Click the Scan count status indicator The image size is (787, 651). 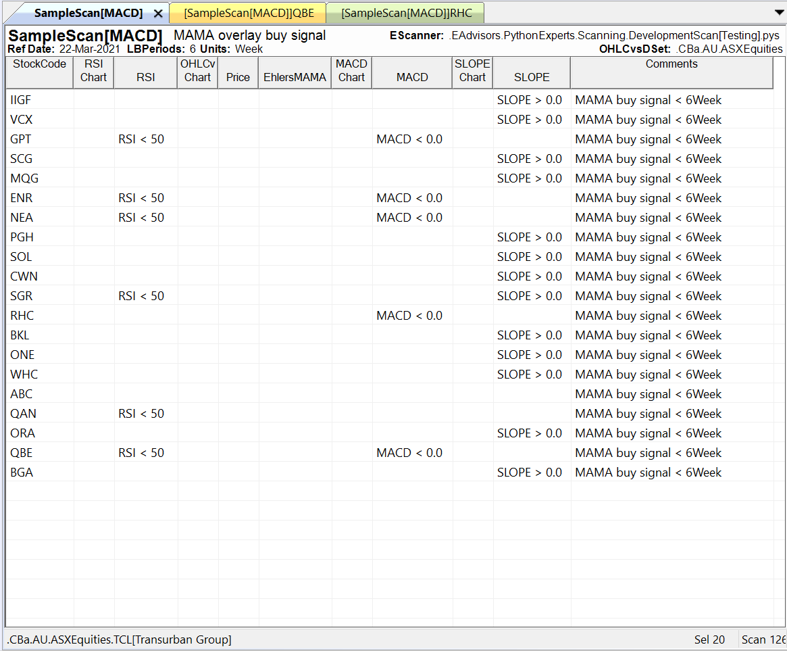click(763, 640)
